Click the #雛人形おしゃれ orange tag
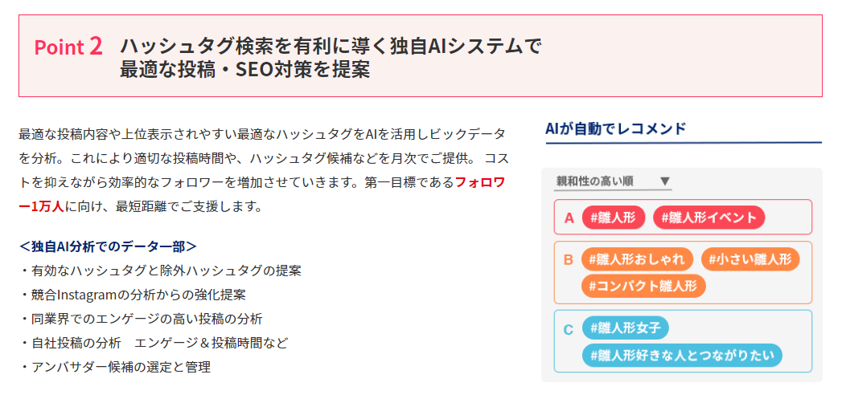Image resolution: width=842 pixels, height=407 pixels. click(637, 259)
